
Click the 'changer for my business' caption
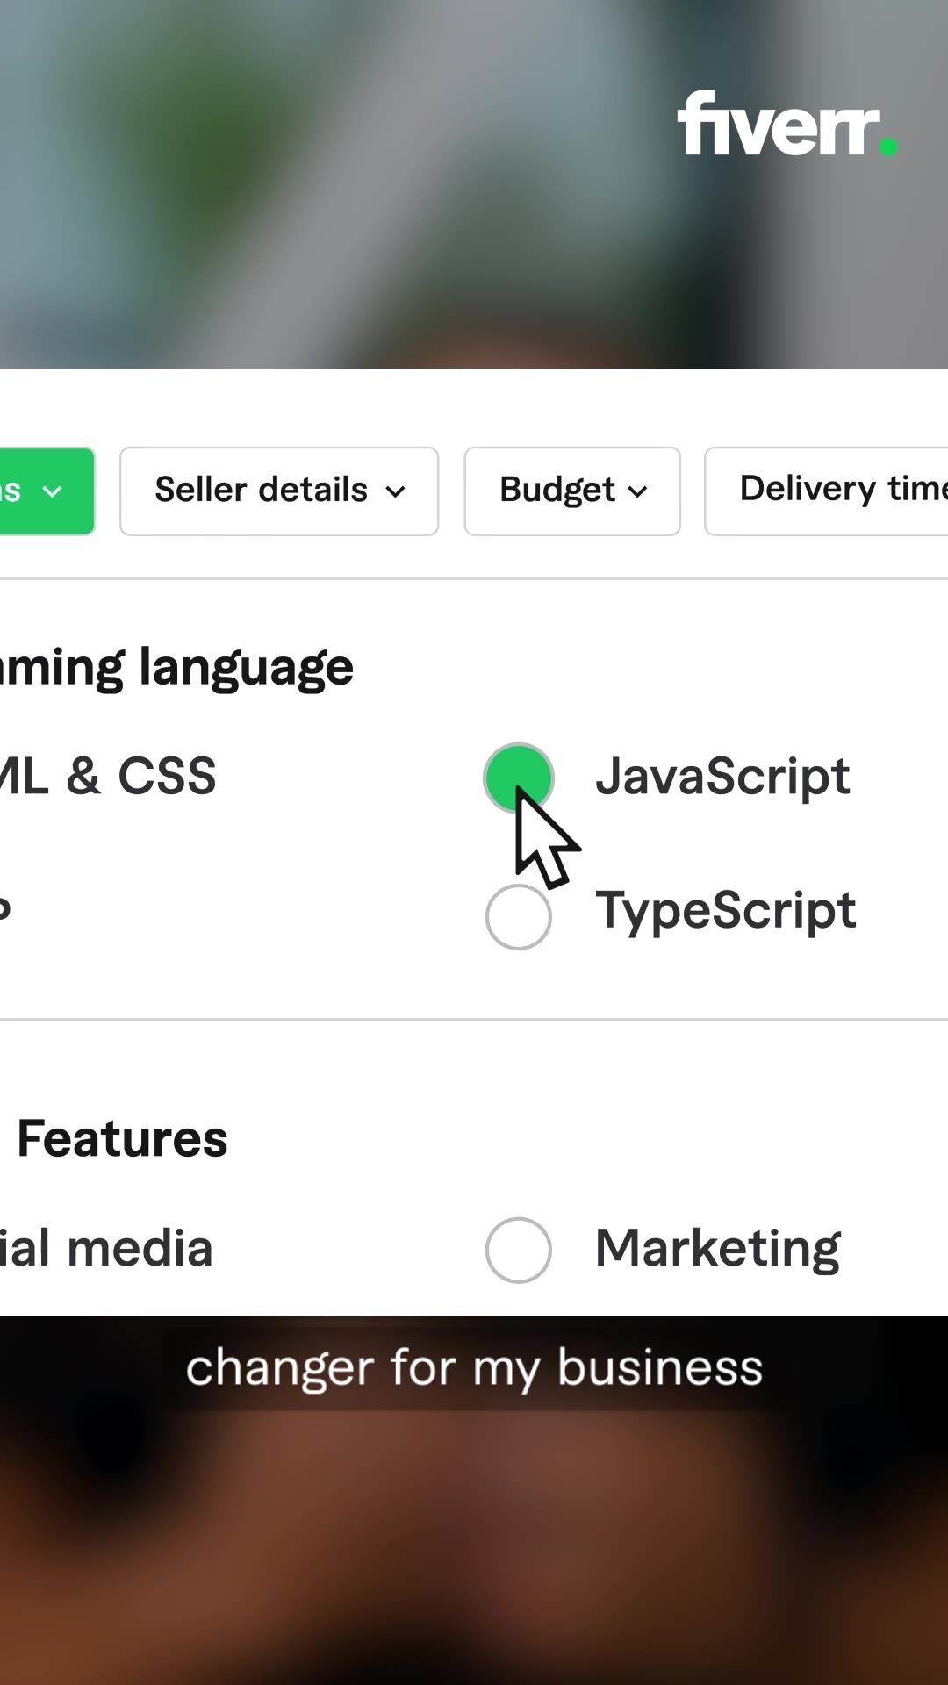click(x=474, y=1368)
